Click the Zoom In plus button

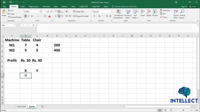pyautogui.click(x=192, y=110)
